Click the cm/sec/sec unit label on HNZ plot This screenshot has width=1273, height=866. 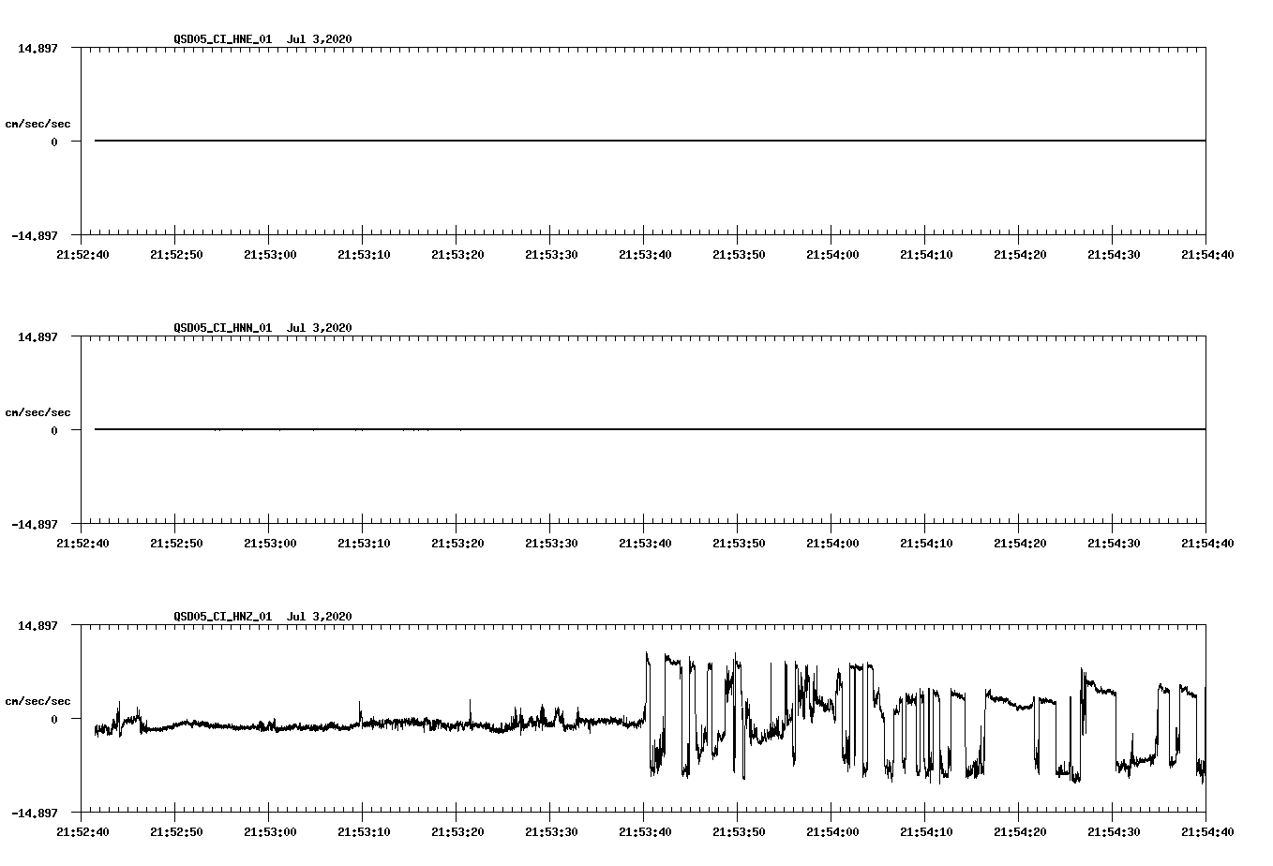37,701
